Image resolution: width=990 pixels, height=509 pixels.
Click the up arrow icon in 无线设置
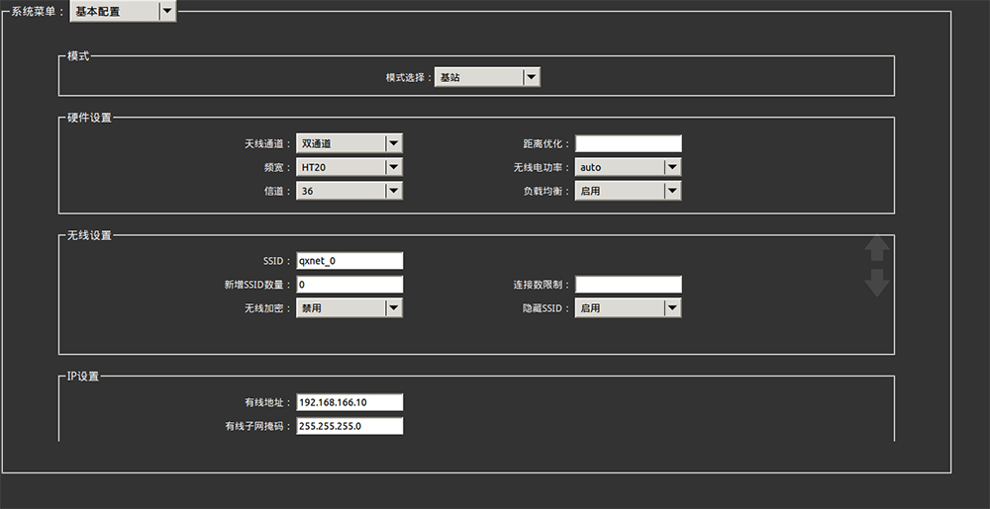(876, 248)
